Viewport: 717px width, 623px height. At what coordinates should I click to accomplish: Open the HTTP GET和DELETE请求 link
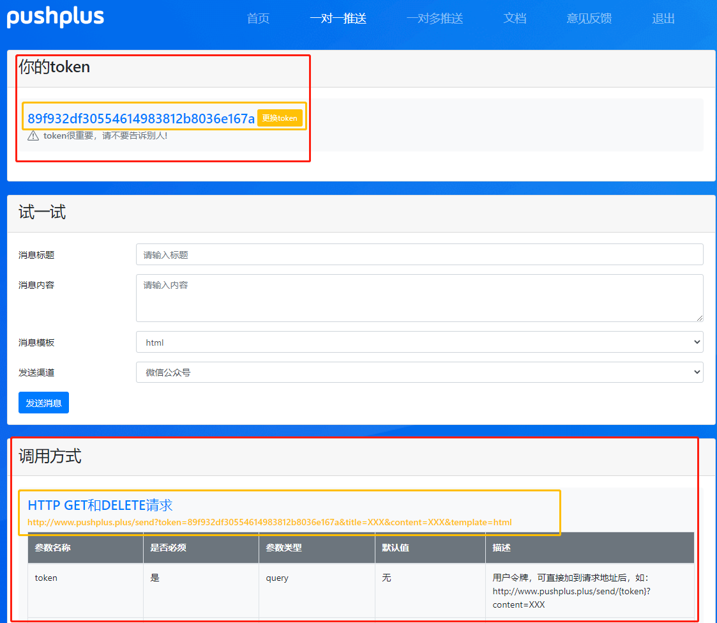[99, 505]
